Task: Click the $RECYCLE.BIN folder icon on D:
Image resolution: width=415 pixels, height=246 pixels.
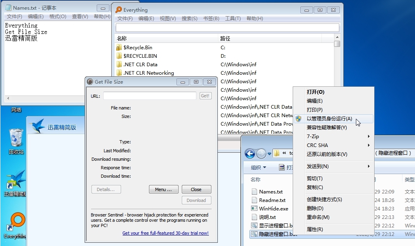Action: coord(119,56)
